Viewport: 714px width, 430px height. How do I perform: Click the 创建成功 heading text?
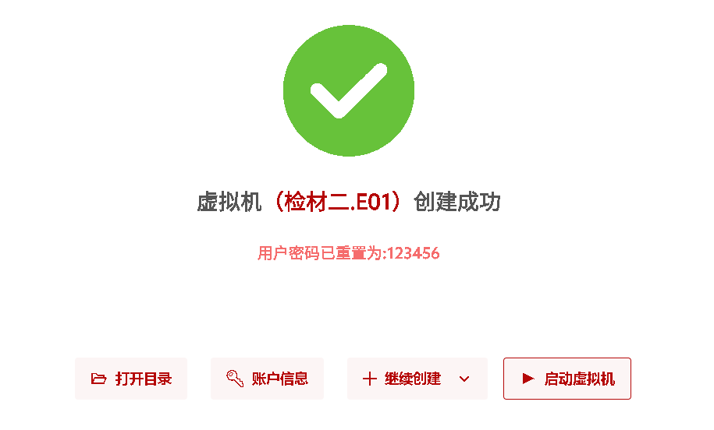[x=457, y=202]
